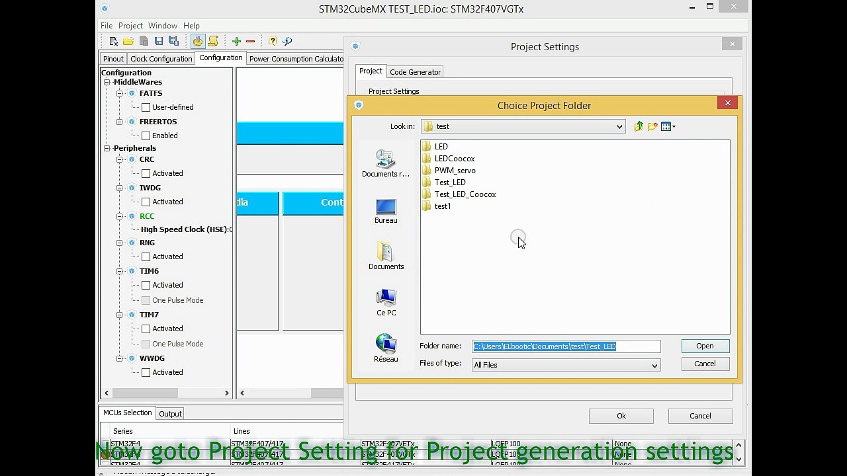The width and height of the screenshot is (847, 476).
Task: Click the Generate Report scroll icon
Action: pyautogui.click(x=213, y=41)
